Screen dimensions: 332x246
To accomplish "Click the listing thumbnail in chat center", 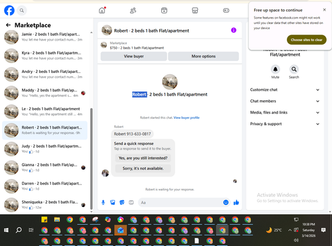I will 170,82.
